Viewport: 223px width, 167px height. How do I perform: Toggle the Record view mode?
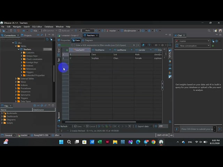point(59,117)
